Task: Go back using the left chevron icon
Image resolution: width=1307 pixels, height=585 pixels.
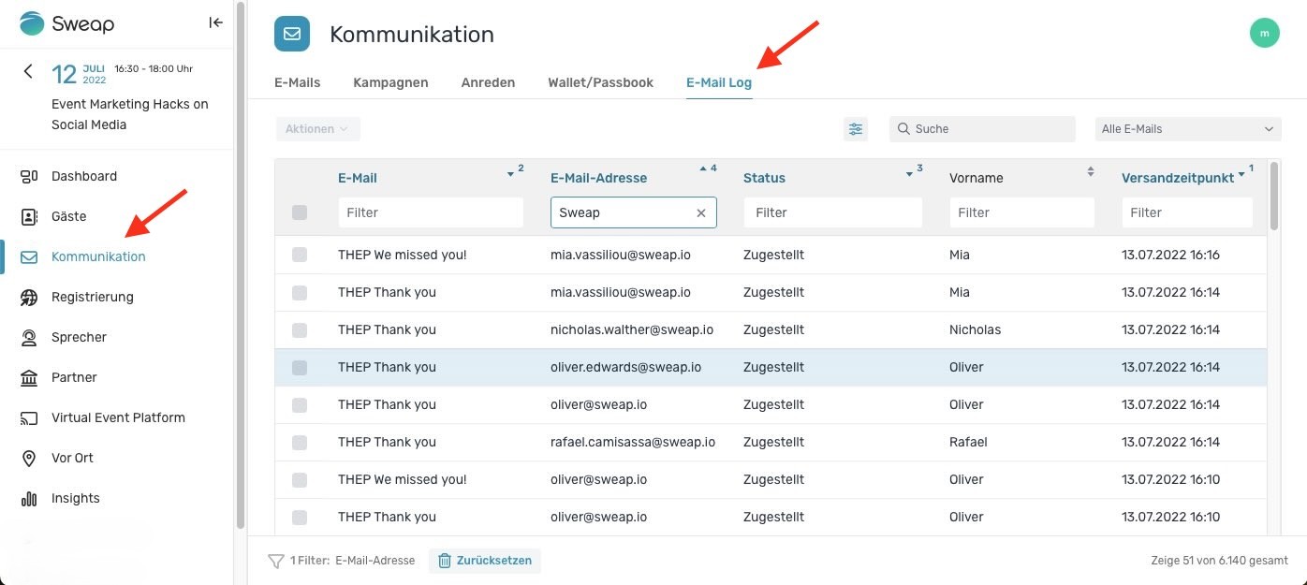Action: pos(28,71)
